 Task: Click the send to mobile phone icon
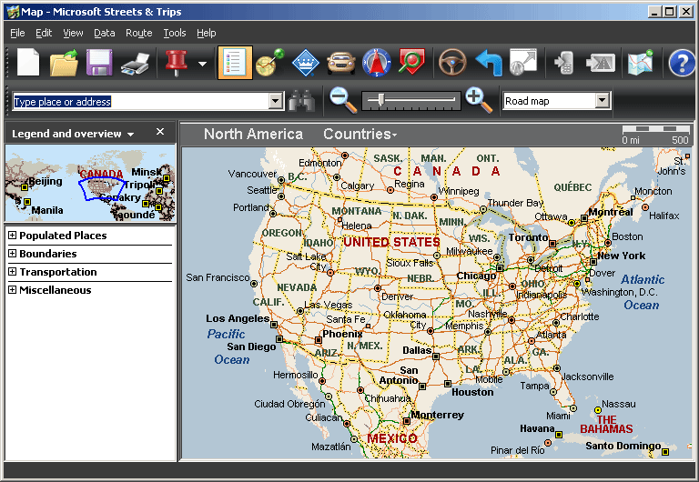[x=563, y=63]
